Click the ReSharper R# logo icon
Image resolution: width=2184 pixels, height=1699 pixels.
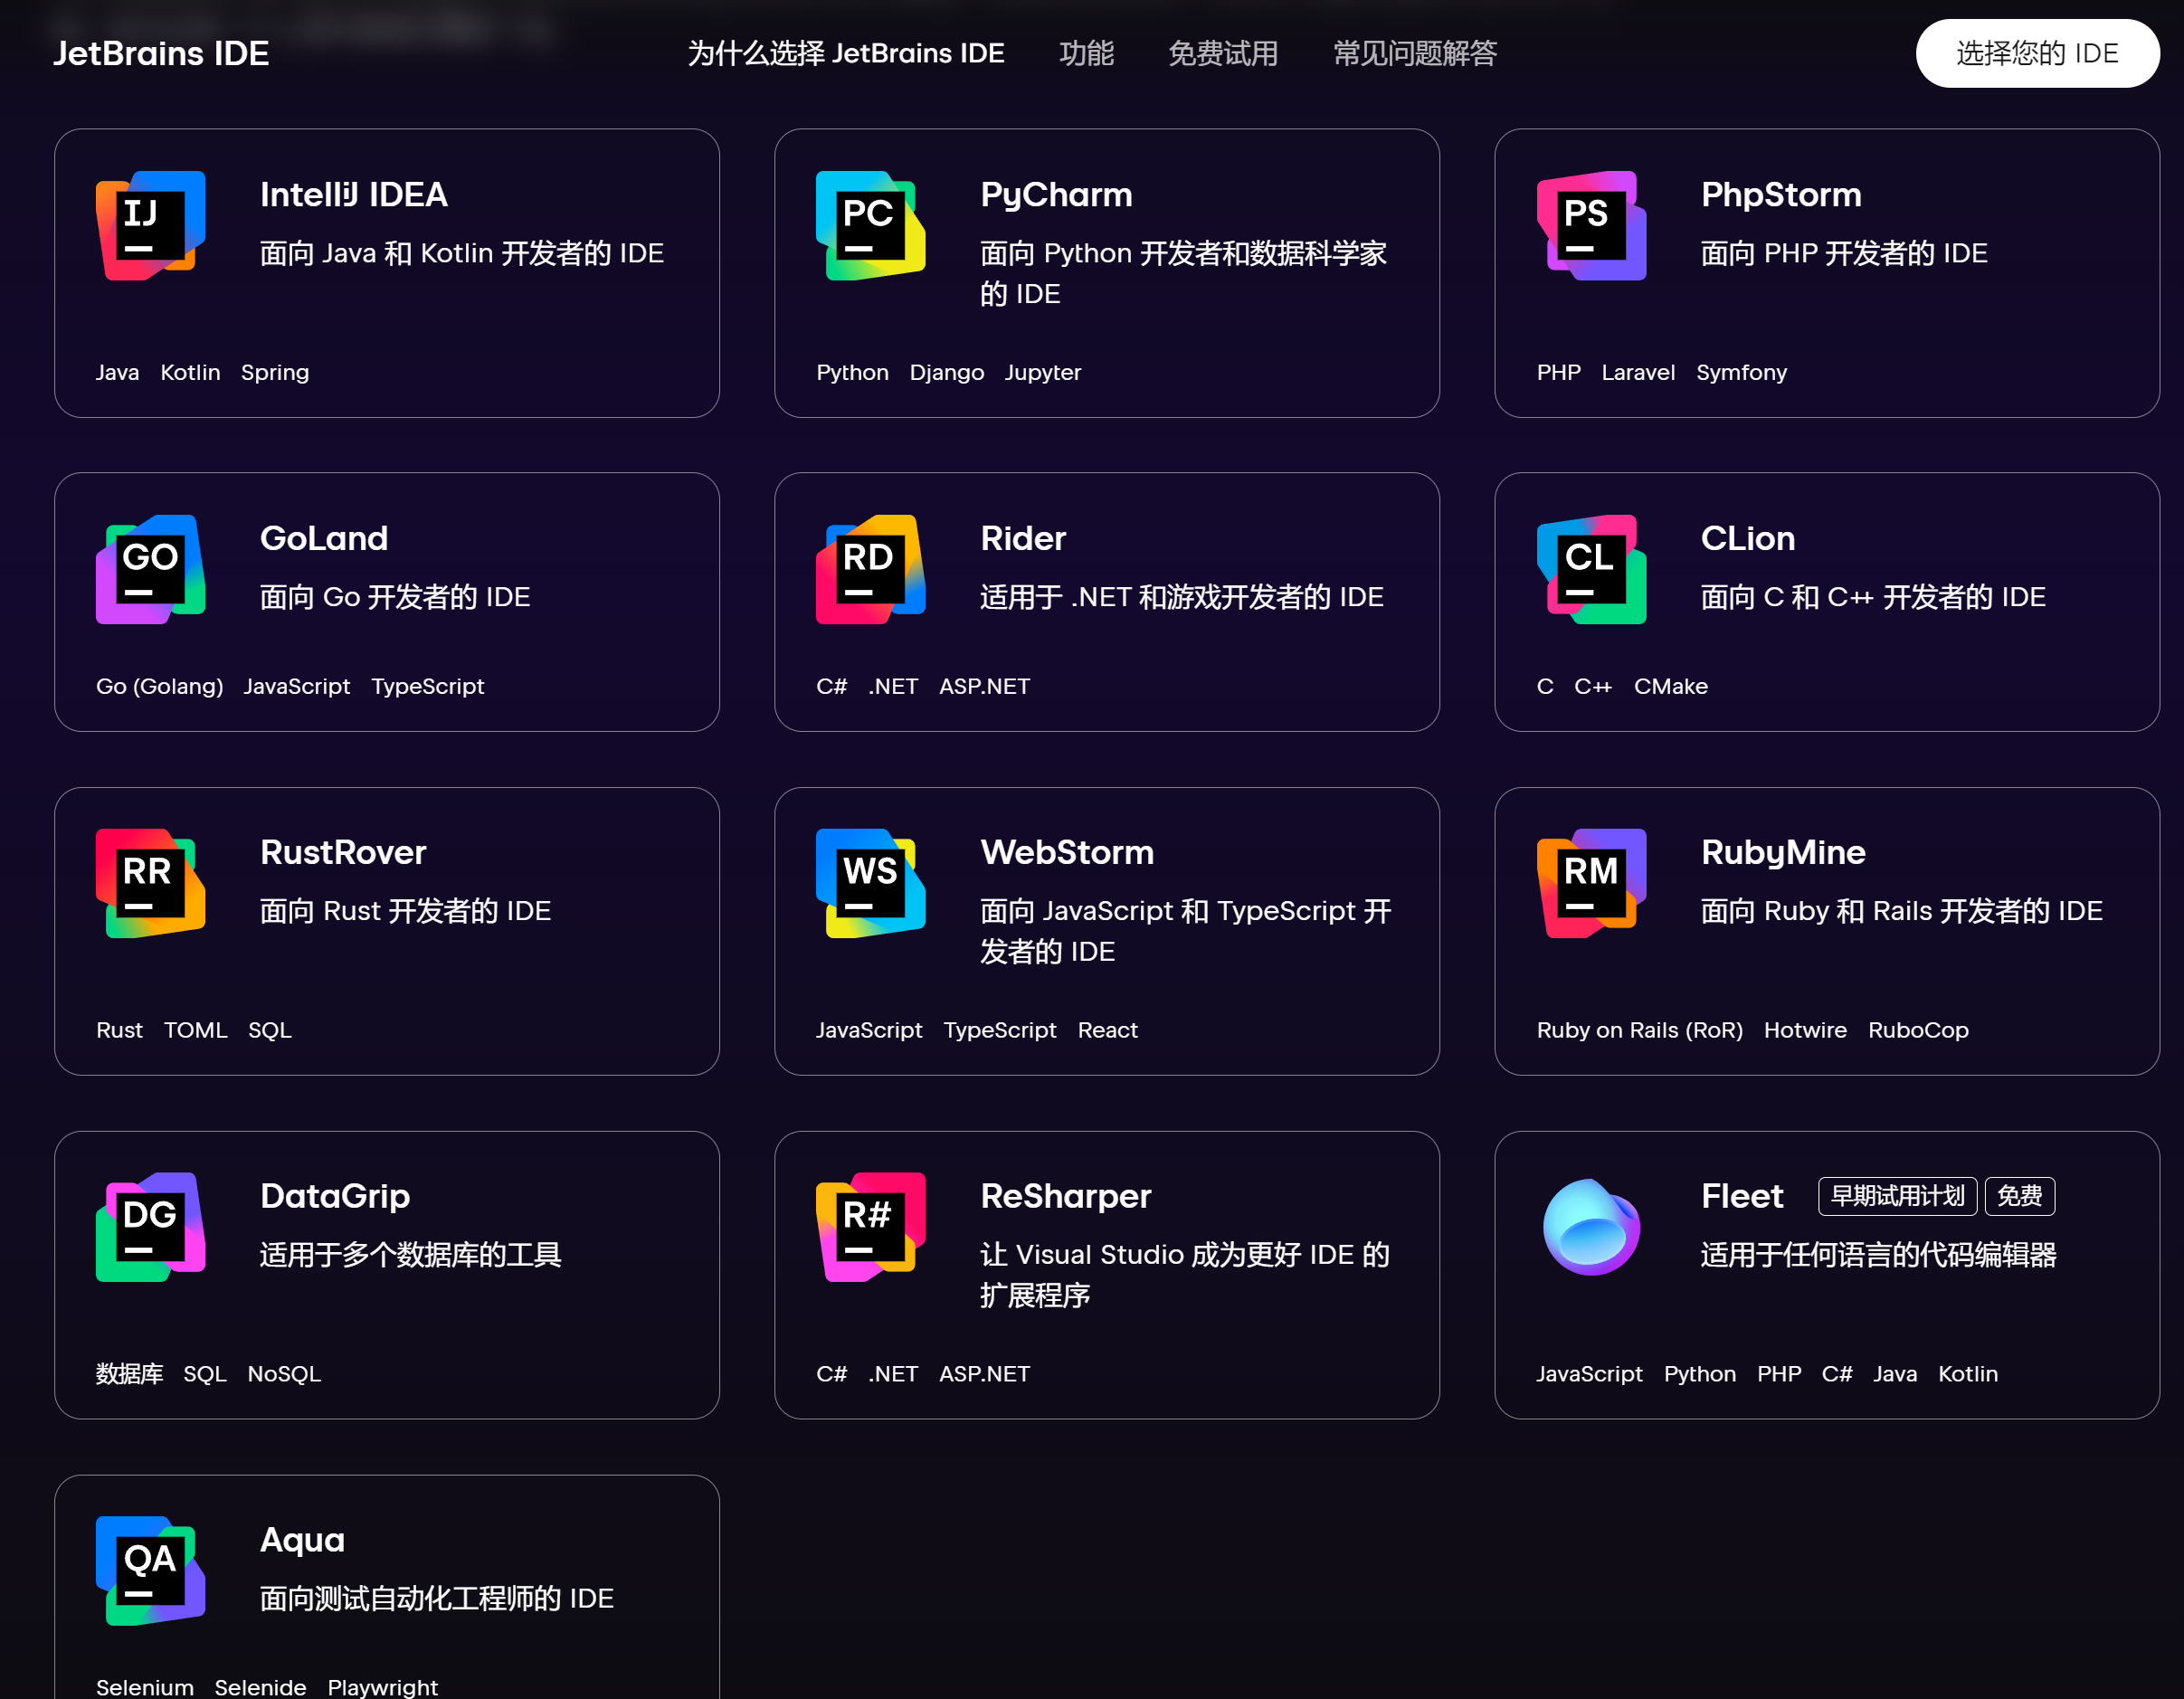pyautogui.click(x=870, y=1227)
